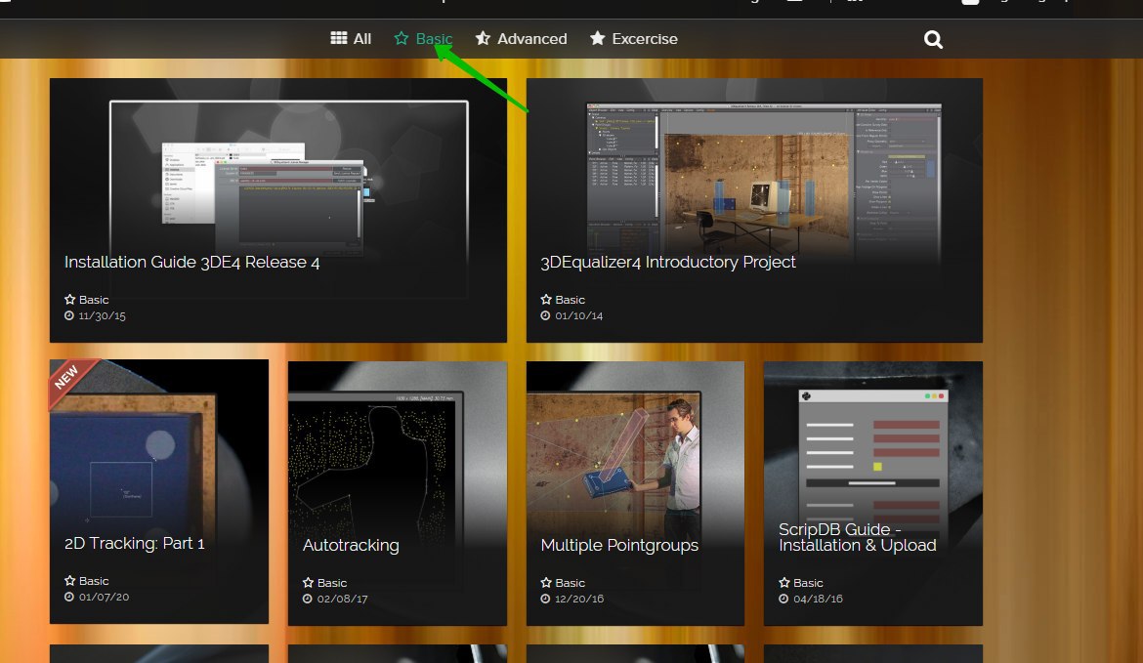The image size is (1143, 663).
Task: Click Basic label on Multiple Pointgroups card
Action: [571, 584]
